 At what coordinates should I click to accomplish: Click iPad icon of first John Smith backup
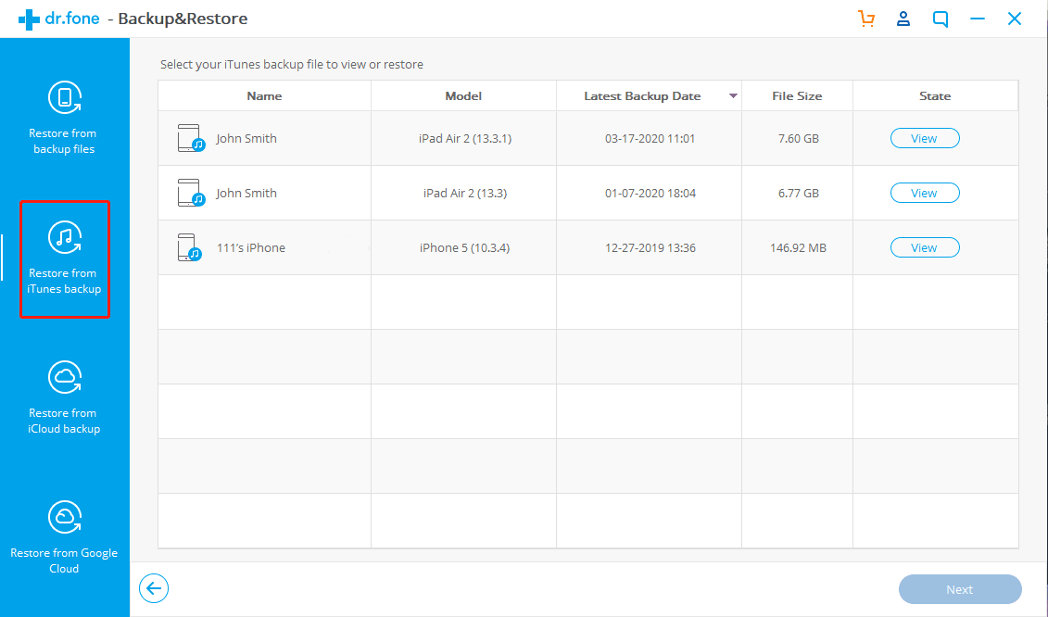pyautogui.click(x=190, y=139)
